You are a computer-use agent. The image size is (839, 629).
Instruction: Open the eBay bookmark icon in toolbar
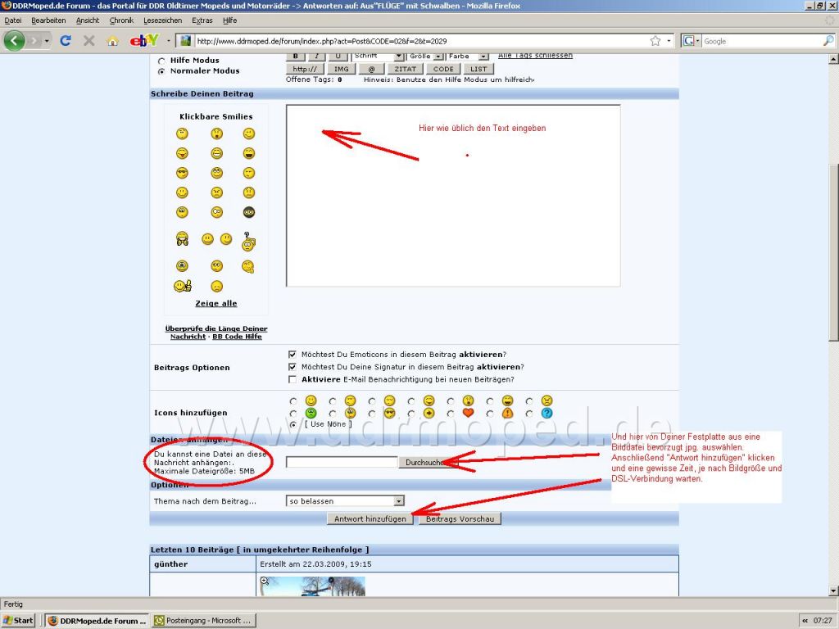click(143, 40)
